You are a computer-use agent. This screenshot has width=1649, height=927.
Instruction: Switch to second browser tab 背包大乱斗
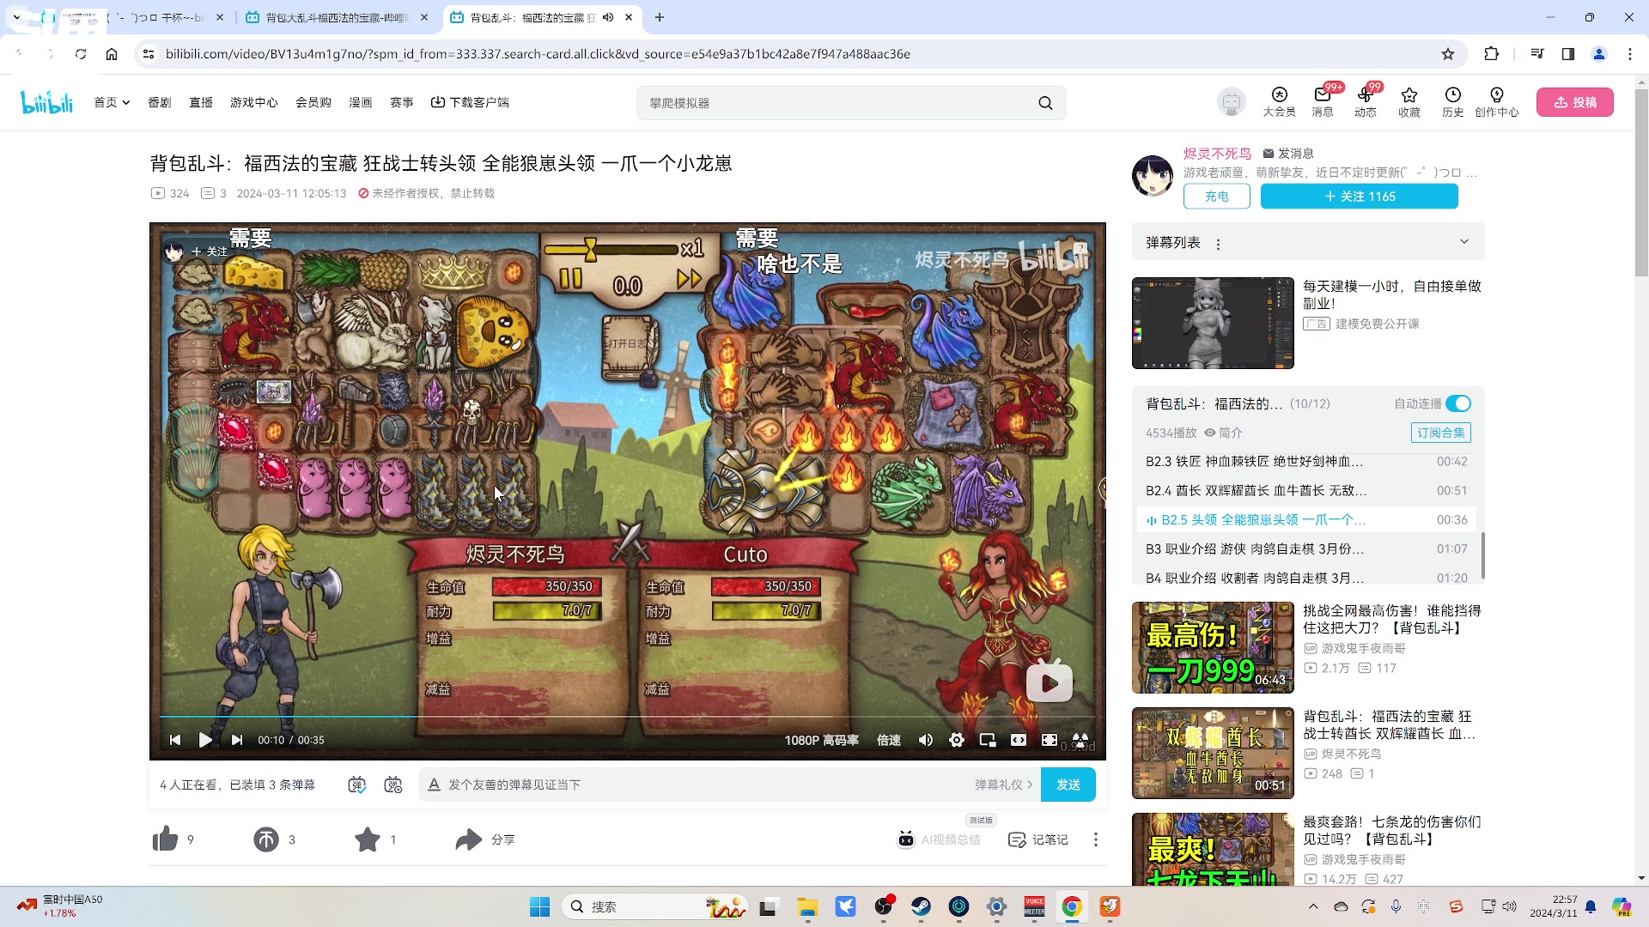(336, 17)
